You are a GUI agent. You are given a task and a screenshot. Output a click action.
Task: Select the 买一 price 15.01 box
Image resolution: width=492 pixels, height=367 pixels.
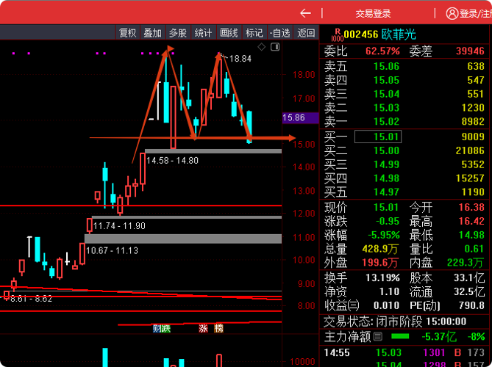point(378,136)
